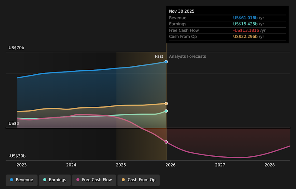Click the "Analysts Forecasts" label
This screenshot has width=296, height=189.
click(x=187, y=56)
